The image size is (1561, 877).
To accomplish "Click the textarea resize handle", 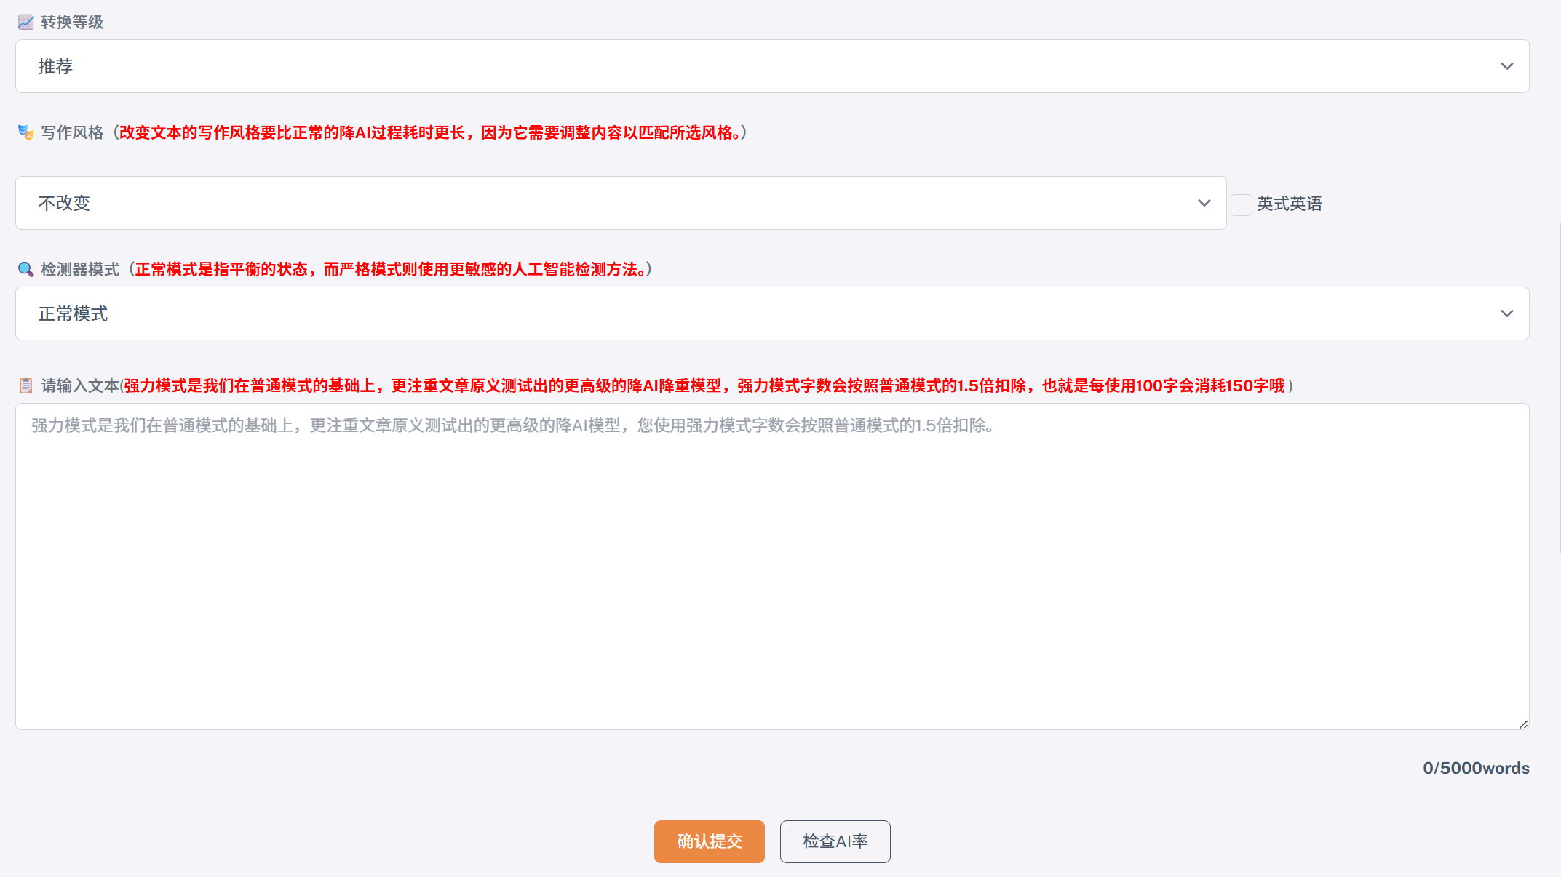I will (1522, 724).
